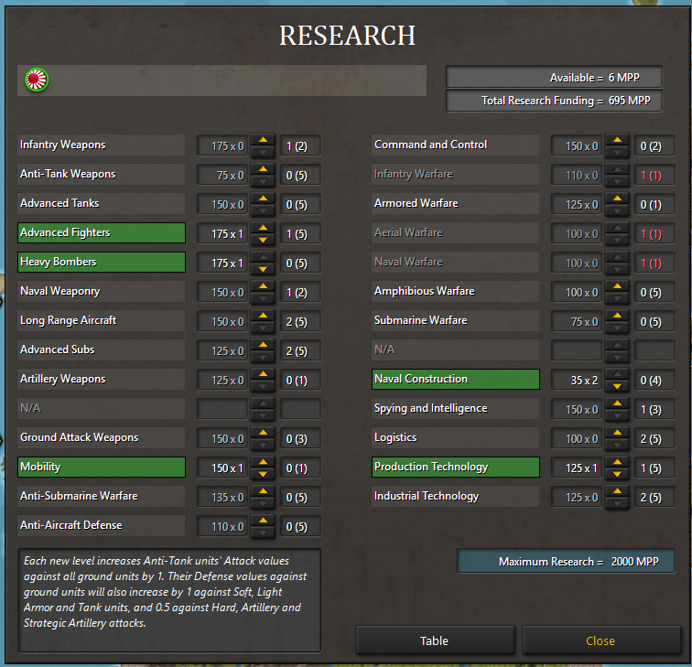Screen dimensions: 692x667
Task: Increase Production Technology research up arrow
Action: point(618,462)
